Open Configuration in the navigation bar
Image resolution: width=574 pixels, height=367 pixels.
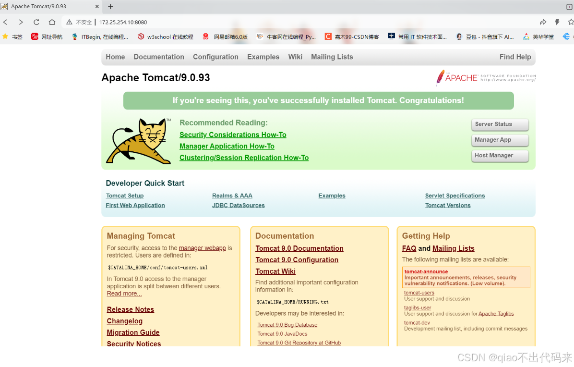(215, 57)
